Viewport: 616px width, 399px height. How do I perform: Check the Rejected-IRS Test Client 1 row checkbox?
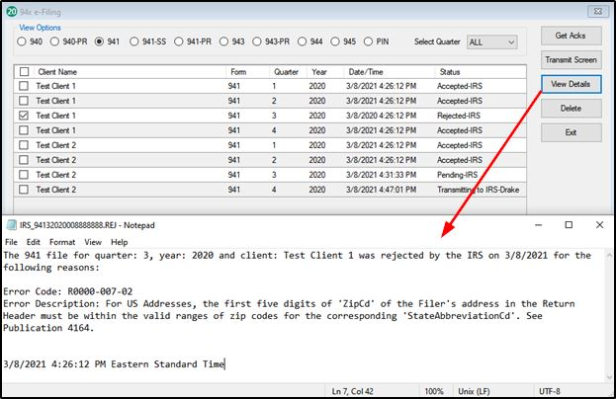pos(23,116)
